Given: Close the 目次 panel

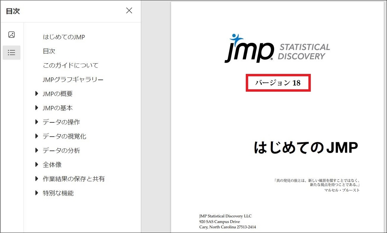Looking at the screenshot, I should pyautogui.click(x=129, y=10).
